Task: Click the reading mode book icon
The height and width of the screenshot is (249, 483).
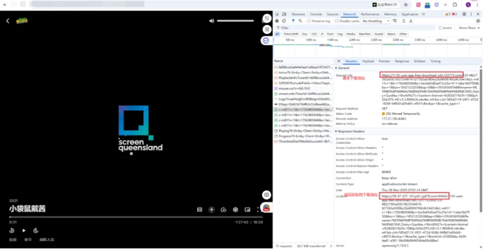Action: click(267, 195)
